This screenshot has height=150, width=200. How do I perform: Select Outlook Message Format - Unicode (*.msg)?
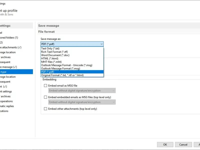67,65
